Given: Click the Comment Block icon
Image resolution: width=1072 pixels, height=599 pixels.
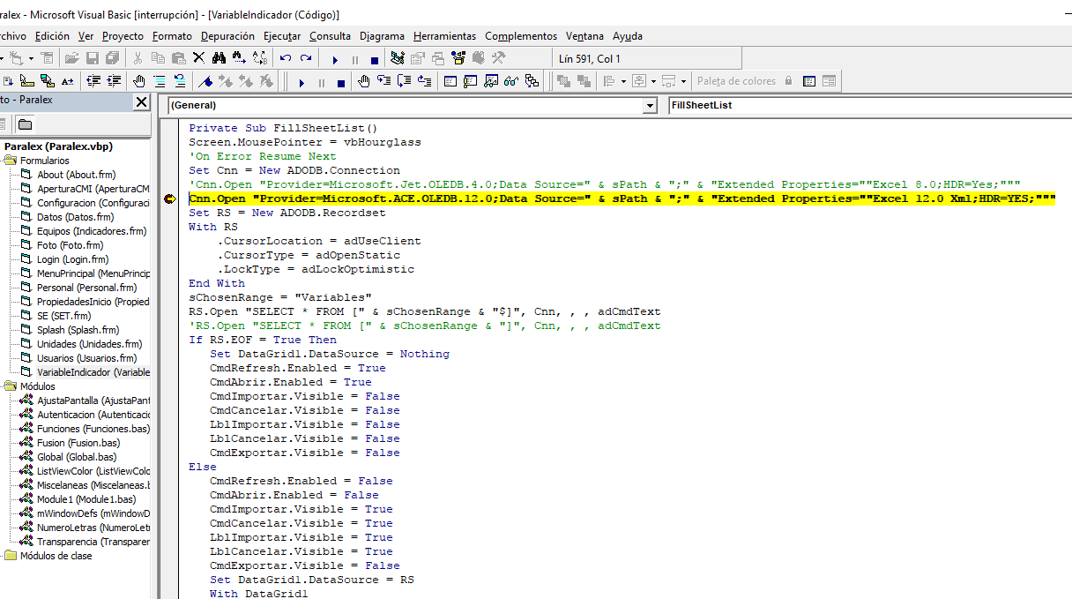Looking at the screenshot, I should pyautogui.click(x=159, y=81).
